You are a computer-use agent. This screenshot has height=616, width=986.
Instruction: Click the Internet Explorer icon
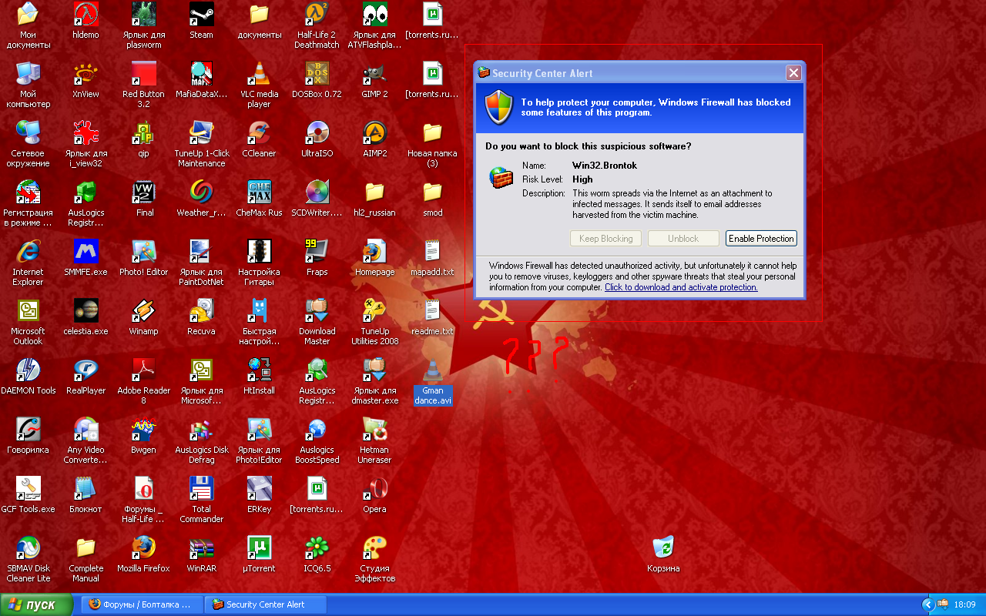(29, 251)
